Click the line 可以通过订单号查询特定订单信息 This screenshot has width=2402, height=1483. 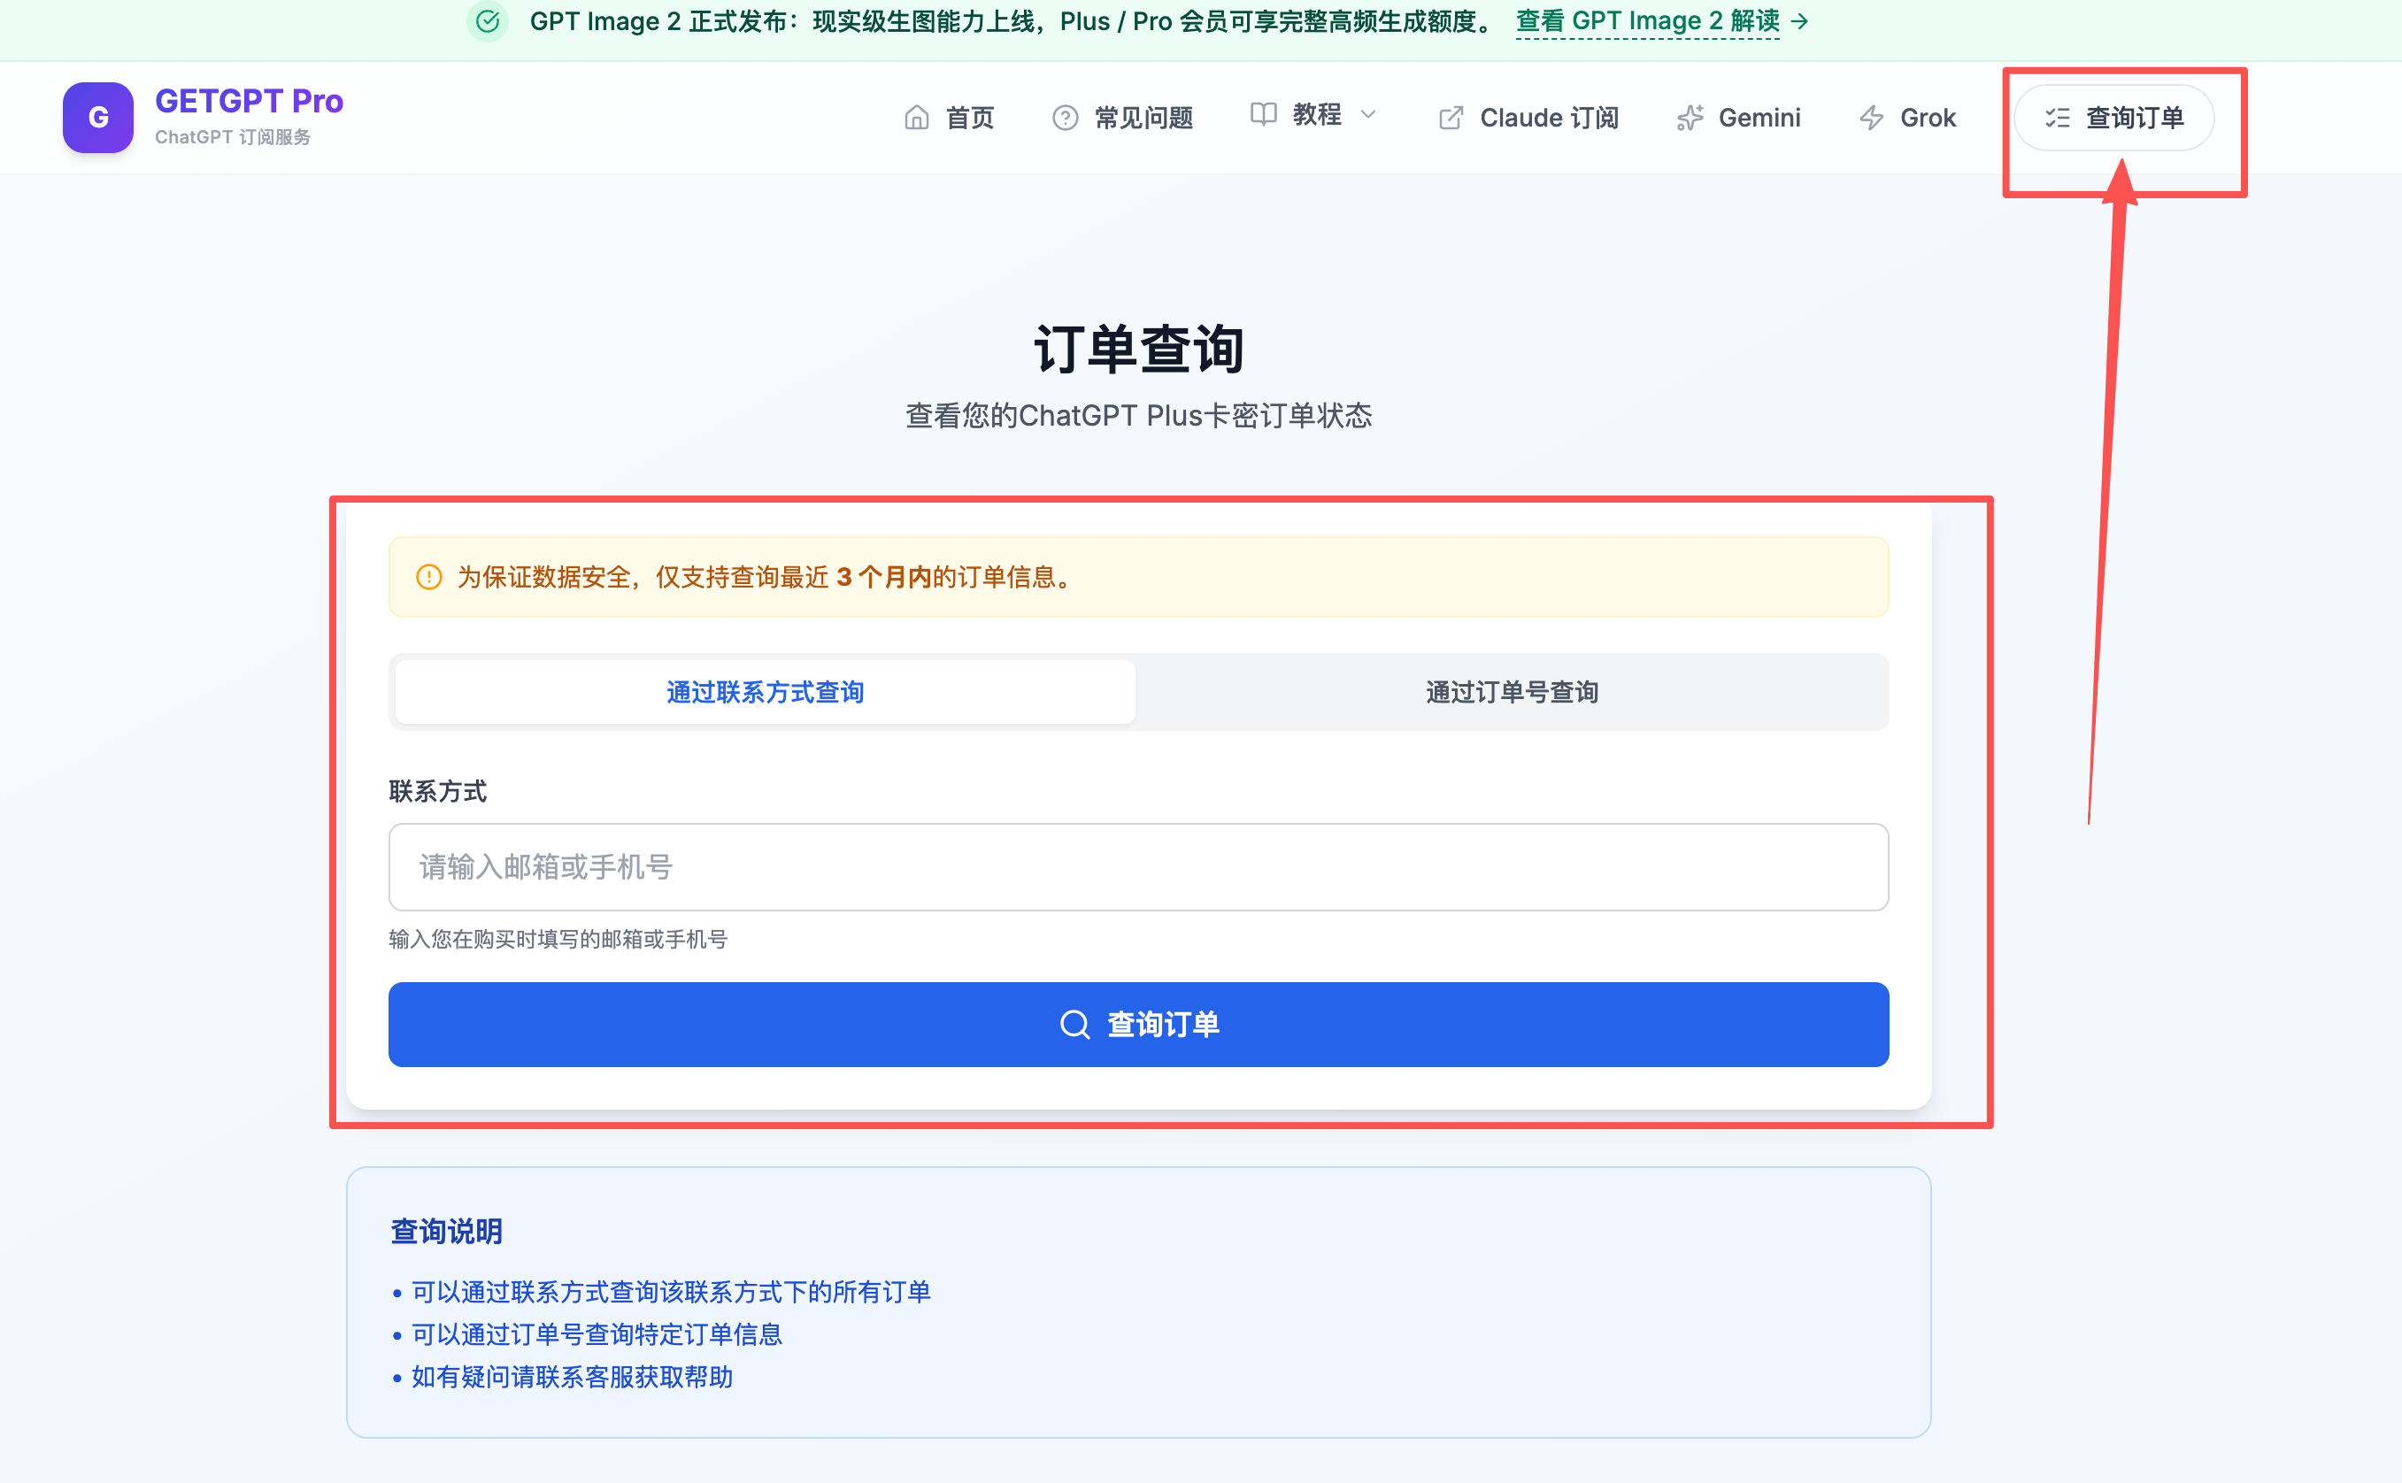597,1334
